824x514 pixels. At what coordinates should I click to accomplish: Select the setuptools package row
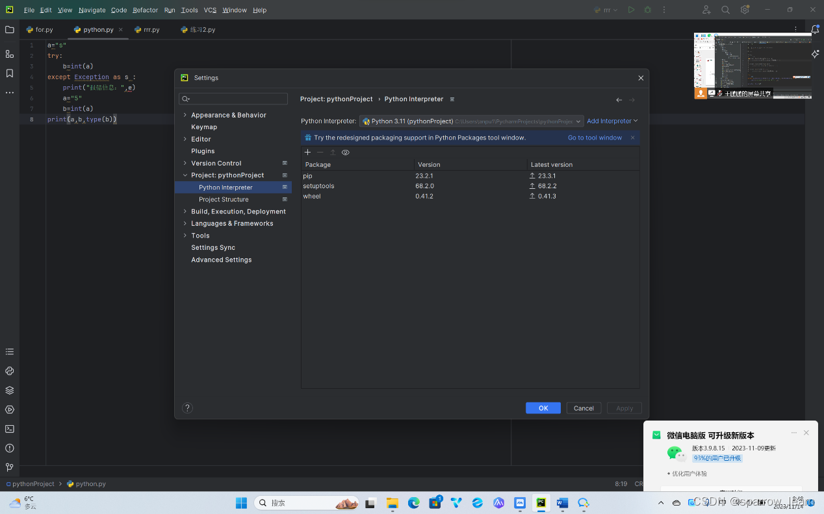tap(470, 186)
